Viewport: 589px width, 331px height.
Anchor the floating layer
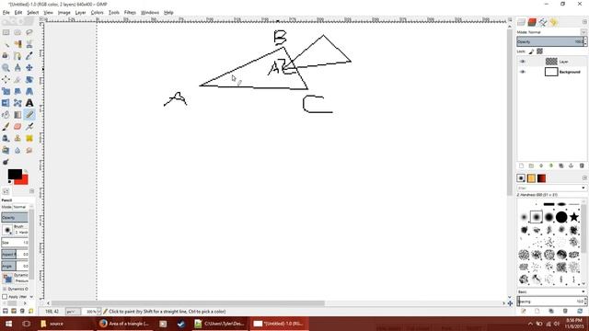(x=571, y=165)
